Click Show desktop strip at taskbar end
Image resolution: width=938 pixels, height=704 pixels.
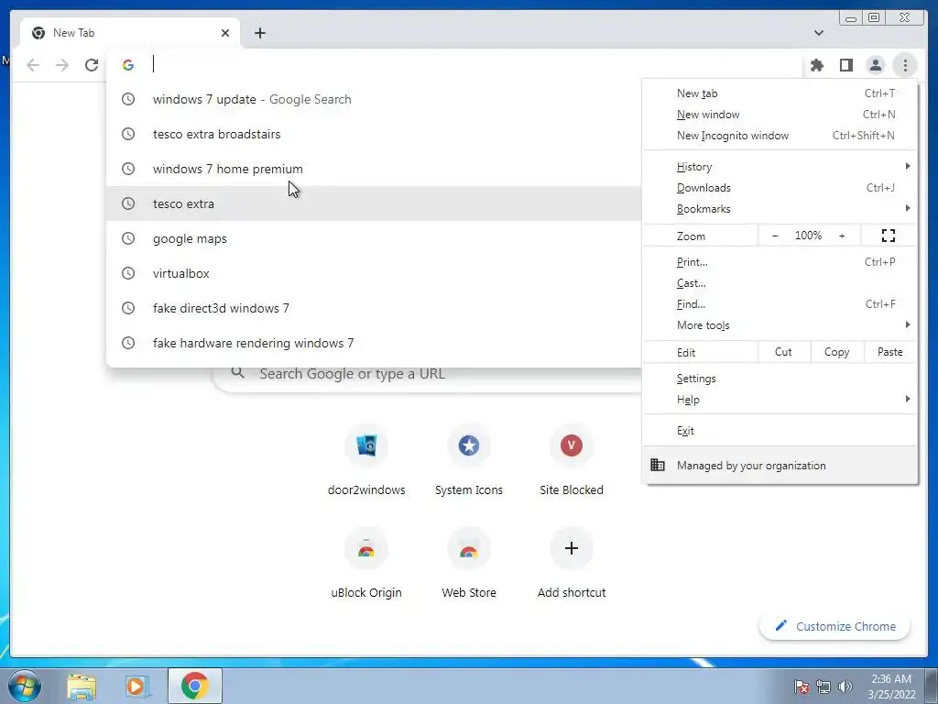pos(931,687)
